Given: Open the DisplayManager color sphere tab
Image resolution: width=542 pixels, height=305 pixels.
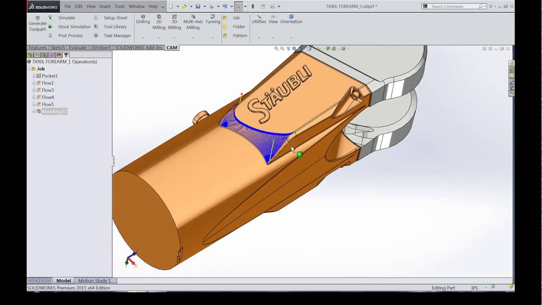Looking at the screenshot, I should point(59,55).
